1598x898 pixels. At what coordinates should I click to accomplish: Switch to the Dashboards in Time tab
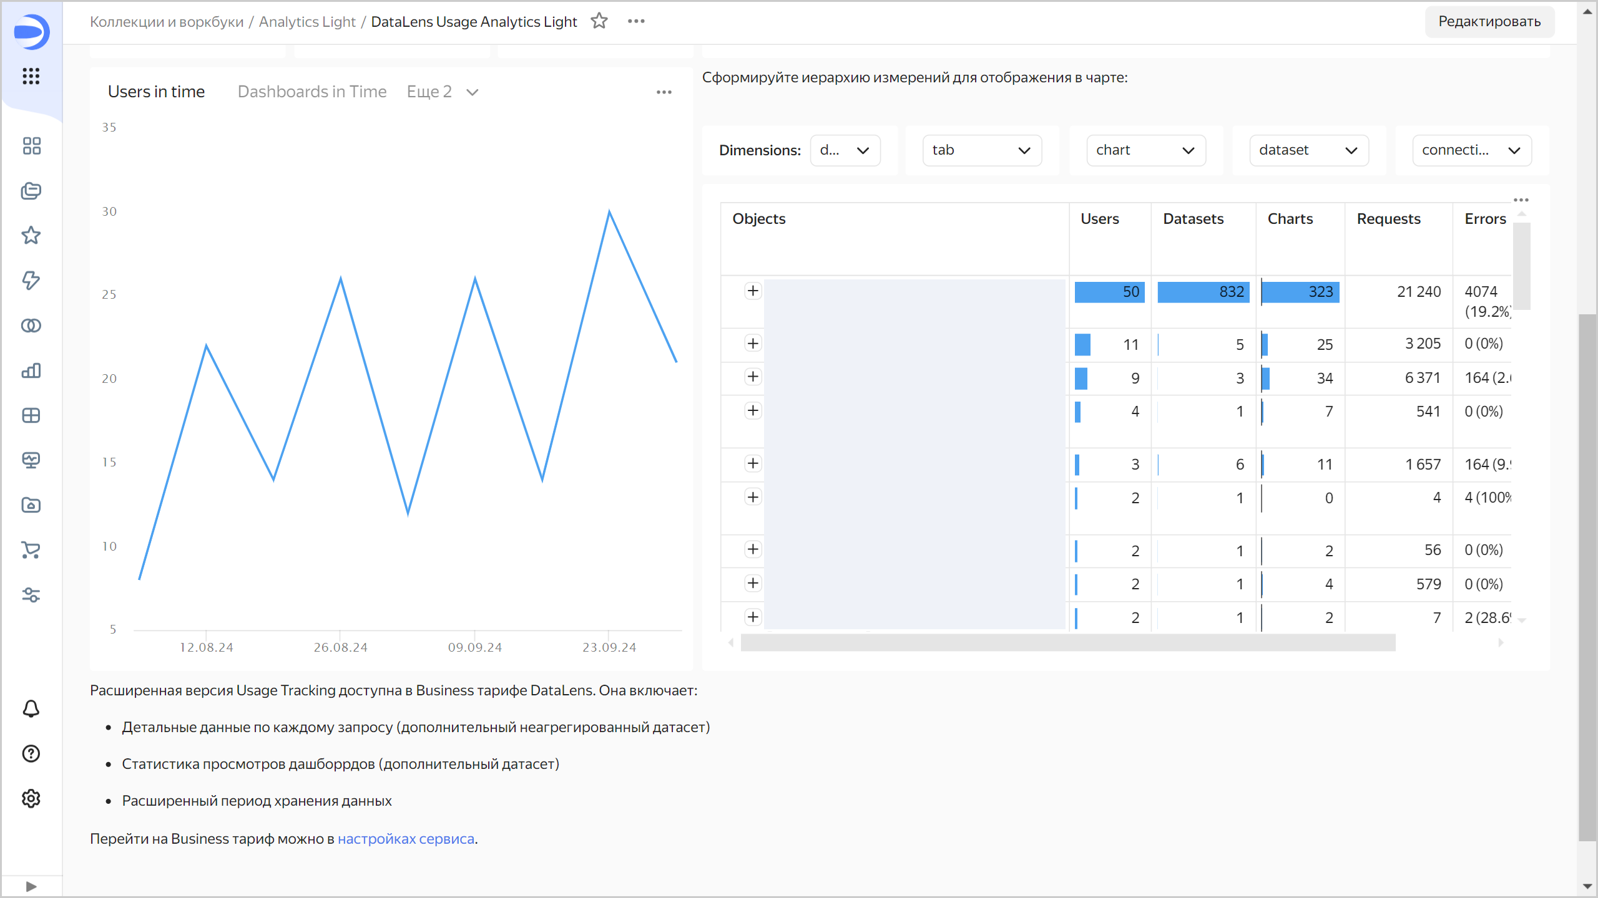click(x=312, y=92)
